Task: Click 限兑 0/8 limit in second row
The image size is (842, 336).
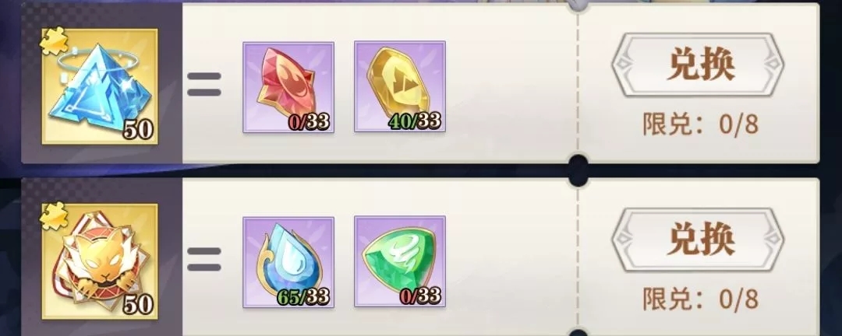Action: point(700,299)
